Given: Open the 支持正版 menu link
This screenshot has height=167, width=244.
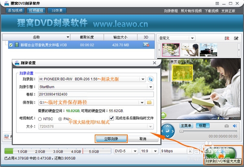Looking at the screenshot, I should [228, 11].
